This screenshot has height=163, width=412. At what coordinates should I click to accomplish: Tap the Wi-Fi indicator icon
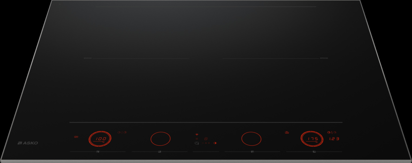(x=197, y=135)
